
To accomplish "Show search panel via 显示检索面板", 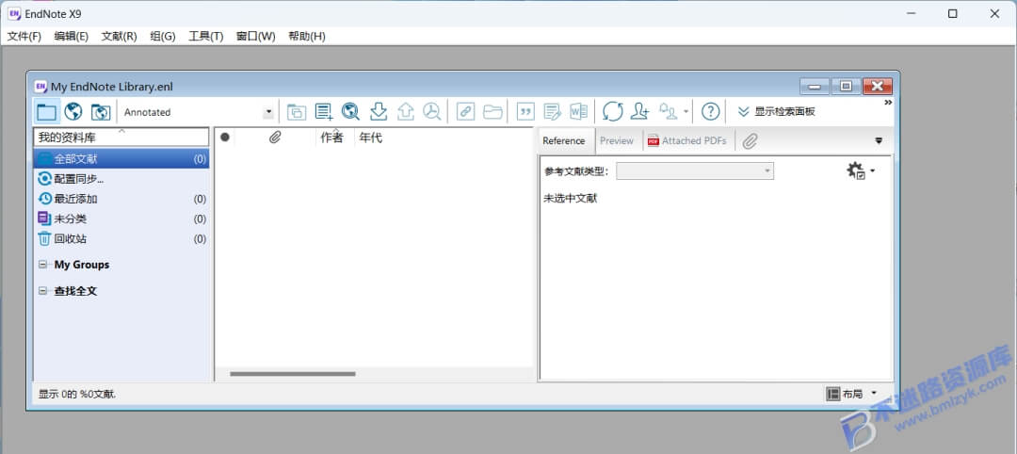I will [776, 111].
